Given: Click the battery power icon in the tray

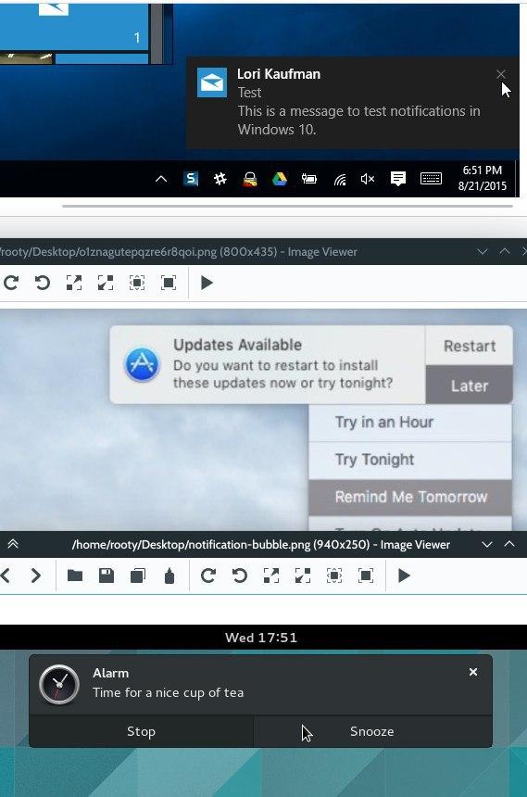Looking at the screenshot, I should pos(309,179).
